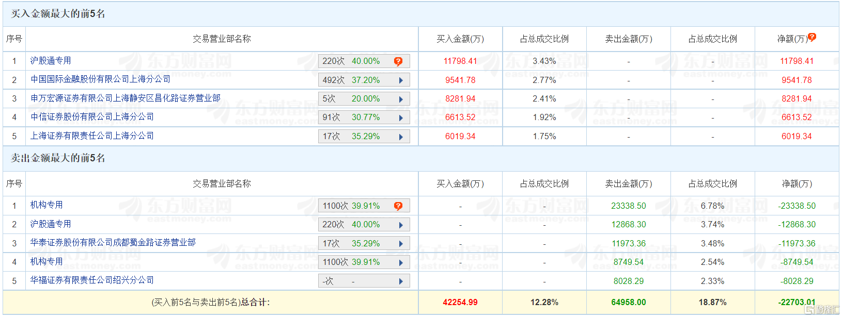Click the '买入金额最大的前5名' section heading
Image resolution: width=843 pixels, height=318 pixels.
click(58, 14)
